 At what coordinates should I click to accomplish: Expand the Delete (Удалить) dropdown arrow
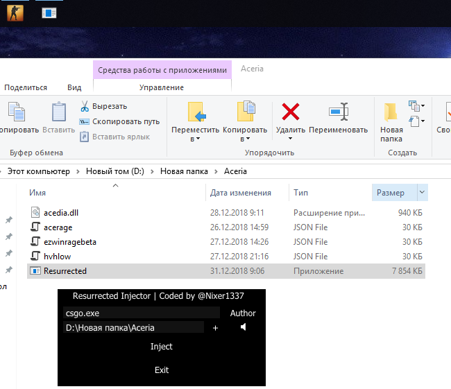click(x=291, y=139)
